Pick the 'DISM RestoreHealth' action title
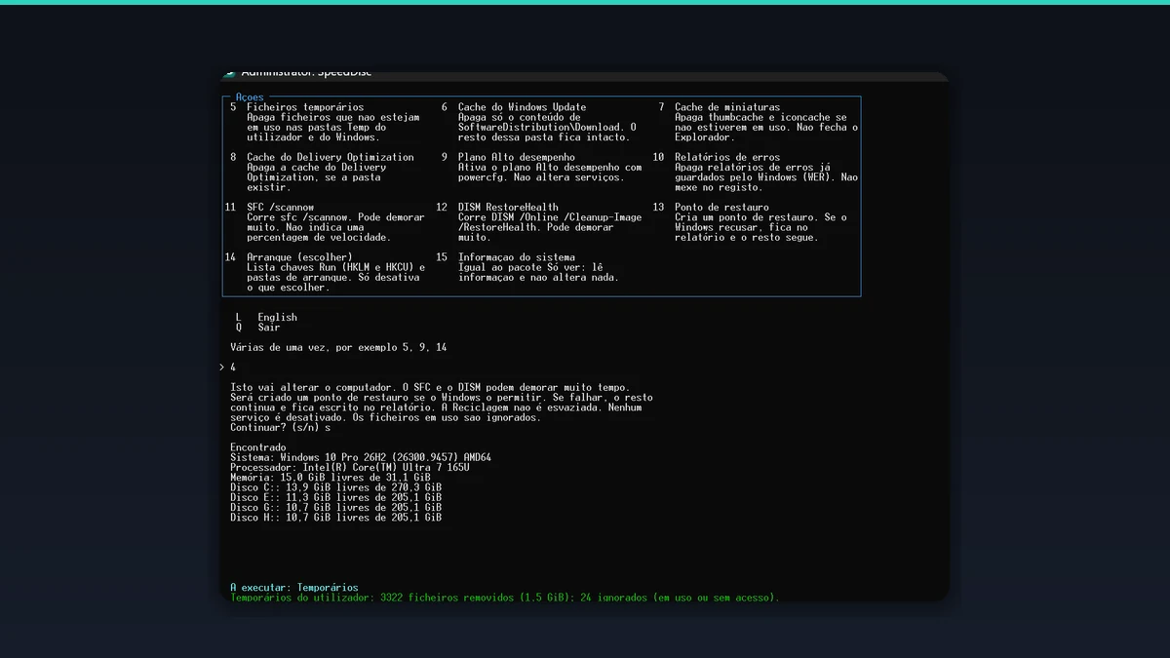Screen dimensions: 1170x658 tap(508, 207)
